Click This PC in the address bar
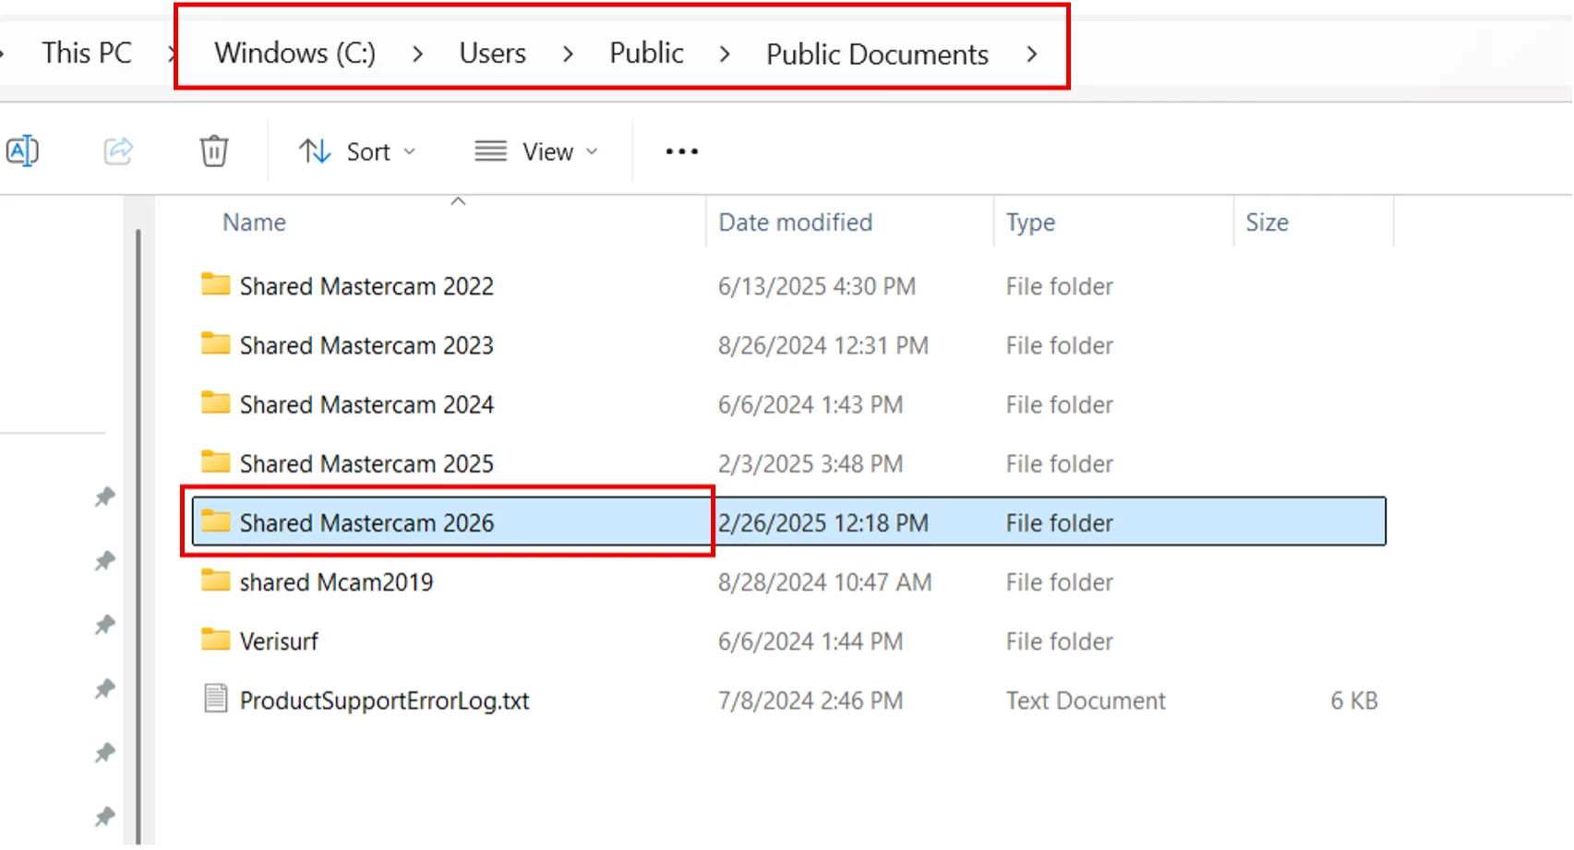 [x=87, y=53]
